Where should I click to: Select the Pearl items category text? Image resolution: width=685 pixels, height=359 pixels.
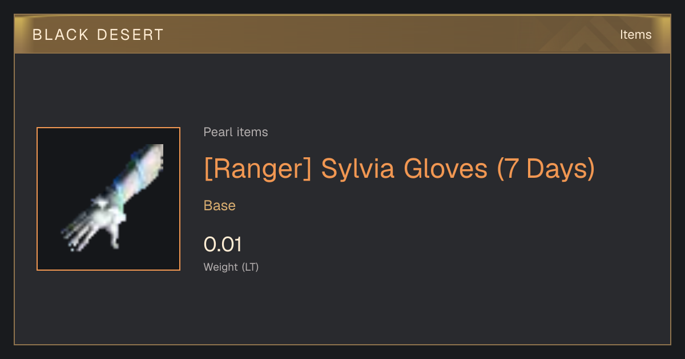(236, 132)
